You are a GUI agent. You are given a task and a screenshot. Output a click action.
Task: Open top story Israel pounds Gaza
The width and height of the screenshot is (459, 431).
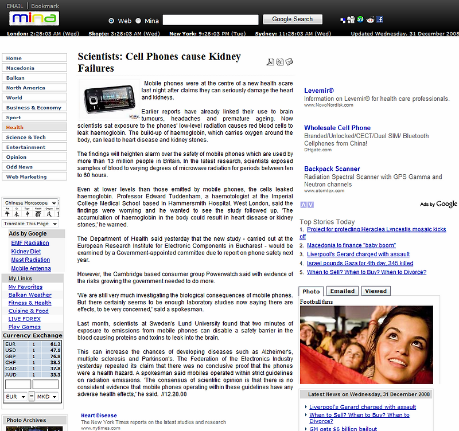360,263
